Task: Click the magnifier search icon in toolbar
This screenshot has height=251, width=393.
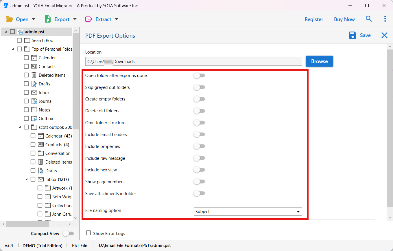Action: tap(369, 19)
